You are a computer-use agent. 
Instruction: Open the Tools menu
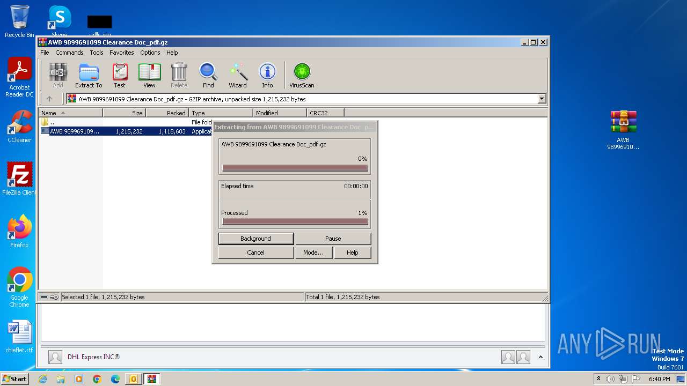(97, 53)
